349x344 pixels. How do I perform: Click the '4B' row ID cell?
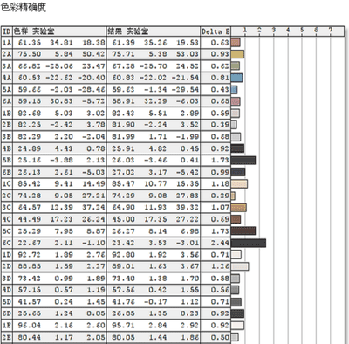click(7, 148)
